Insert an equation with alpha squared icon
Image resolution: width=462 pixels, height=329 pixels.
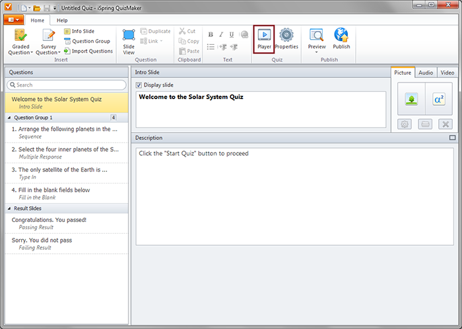[x=439, y=98]
